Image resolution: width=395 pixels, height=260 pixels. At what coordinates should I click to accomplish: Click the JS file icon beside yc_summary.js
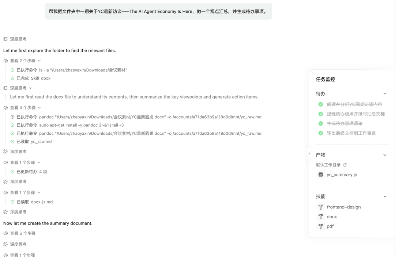(x=321, y=175)
